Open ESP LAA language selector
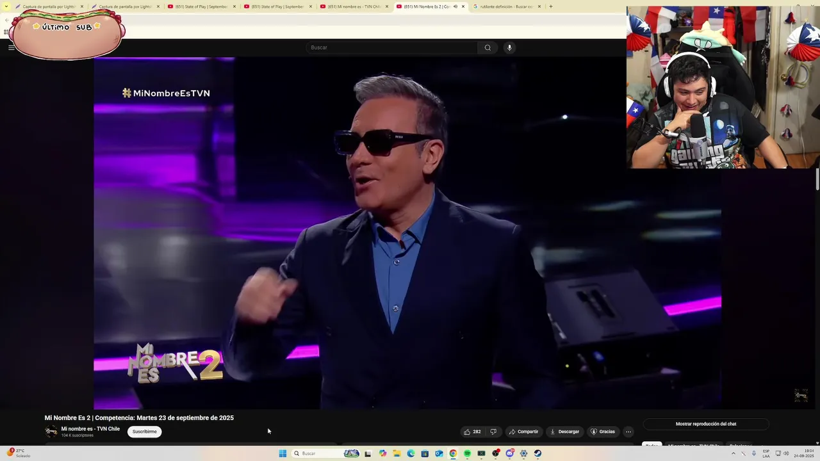The width and height of the screenshot is (820, 461). [x=766, y=453]
